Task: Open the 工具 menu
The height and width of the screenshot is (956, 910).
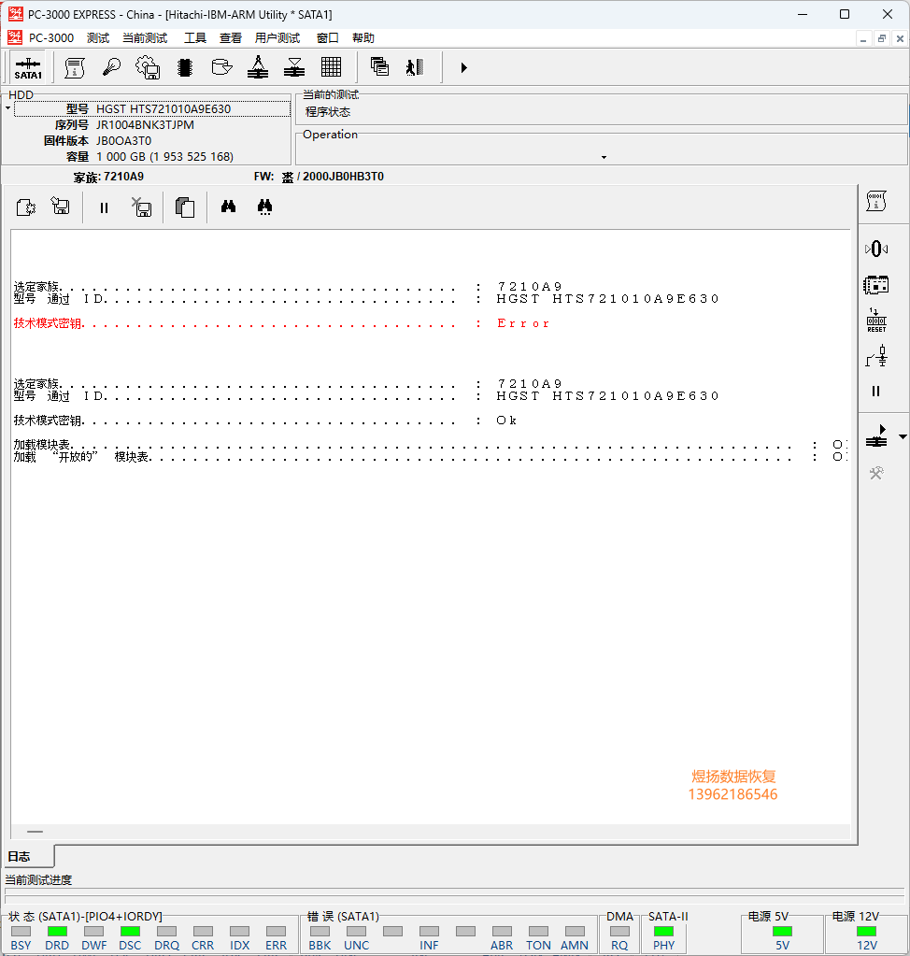Action: pos(195,37)
